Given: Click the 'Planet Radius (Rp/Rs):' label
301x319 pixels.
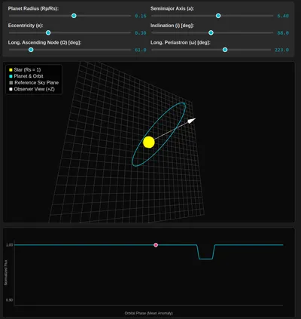Looking at the screenshot, I should (33, 8).
